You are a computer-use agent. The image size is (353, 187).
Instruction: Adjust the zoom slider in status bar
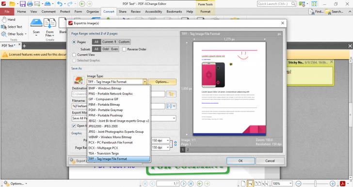click(x=315, y=184)
